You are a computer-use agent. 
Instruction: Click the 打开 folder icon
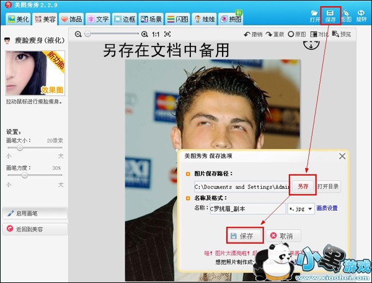[x=314, y=16]
